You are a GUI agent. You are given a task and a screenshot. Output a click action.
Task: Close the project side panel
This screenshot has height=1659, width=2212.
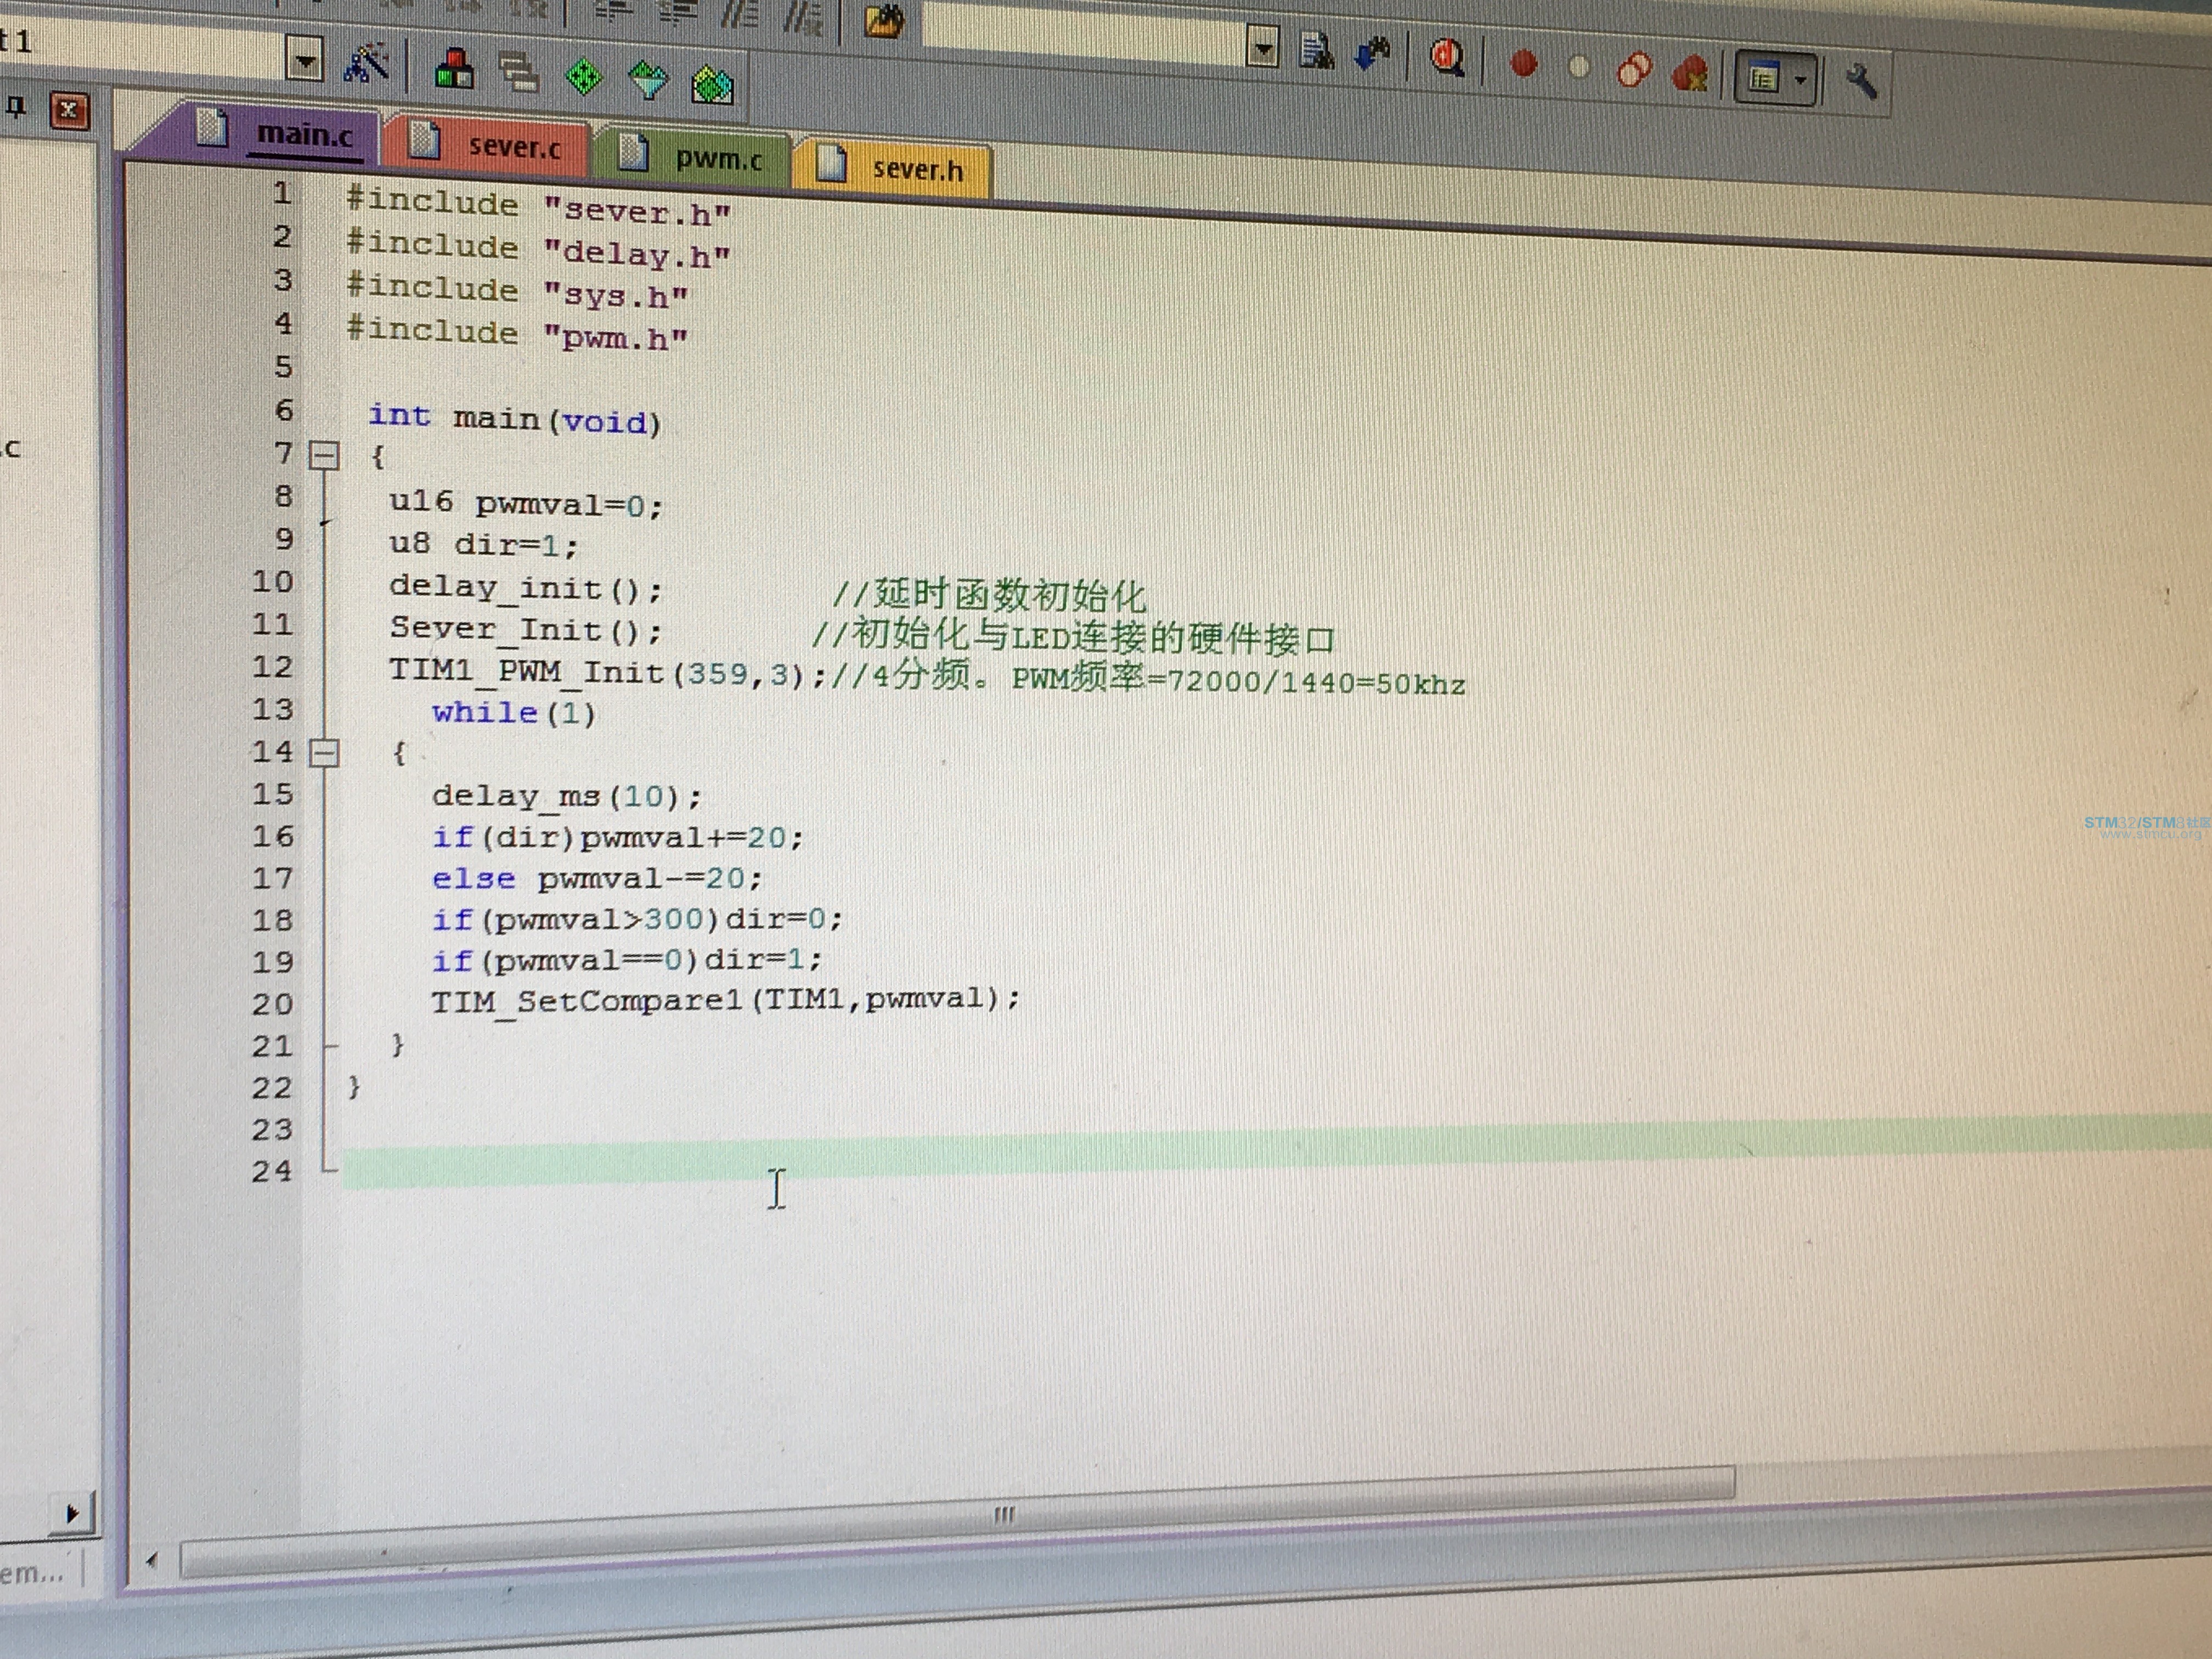click(x=69, y=110)
